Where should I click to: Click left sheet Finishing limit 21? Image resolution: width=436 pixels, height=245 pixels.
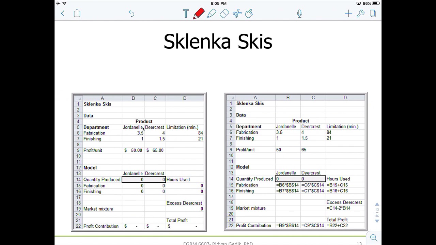pyautogui.click(x=200, y=139)
